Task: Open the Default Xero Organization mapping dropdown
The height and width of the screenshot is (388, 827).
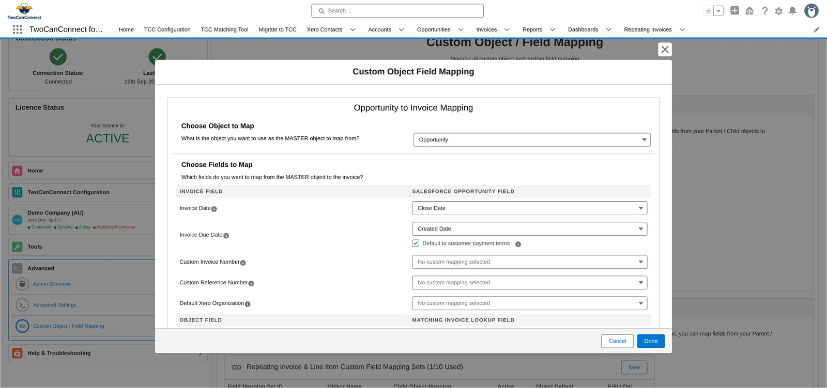Action: pos(529,303)
